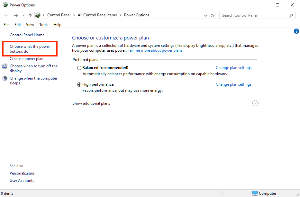Switch power plan selection to Balanced recommended
Screen dimensions: 300x197
[x=79, y=68]
